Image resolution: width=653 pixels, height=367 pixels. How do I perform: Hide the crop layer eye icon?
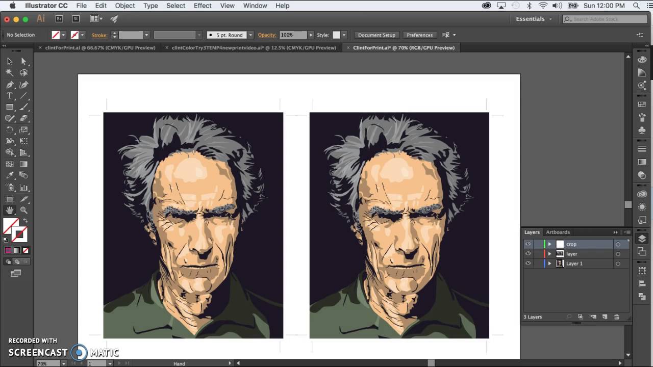tap(528, 244)
